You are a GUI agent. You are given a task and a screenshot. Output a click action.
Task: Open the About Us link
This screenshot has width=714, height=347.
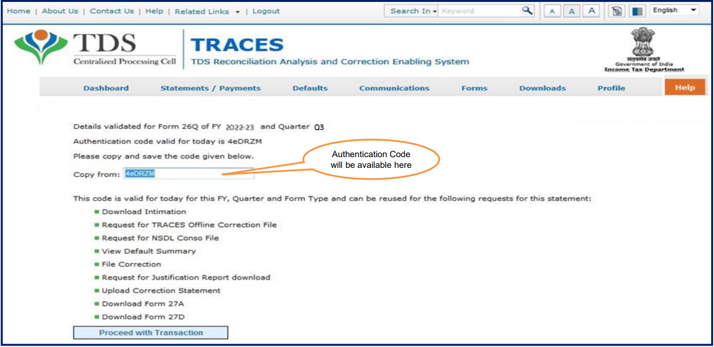[60, 11]
